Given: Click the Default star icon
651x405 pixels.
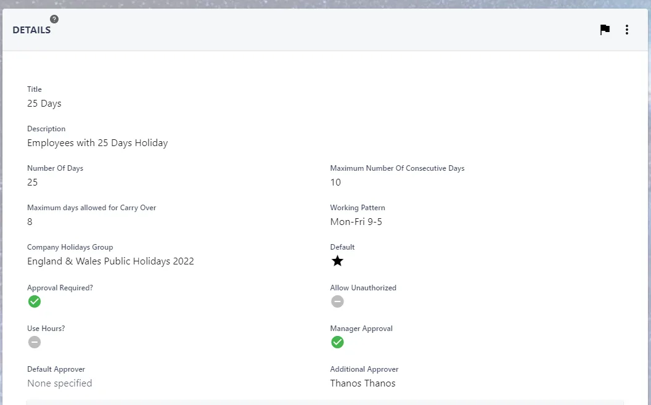Looking at the screenshot, I should point(338,261).
